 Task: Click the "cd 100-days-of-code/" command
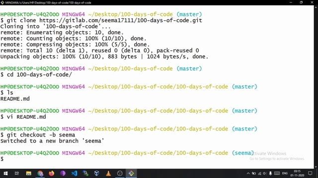pos(36,75)
